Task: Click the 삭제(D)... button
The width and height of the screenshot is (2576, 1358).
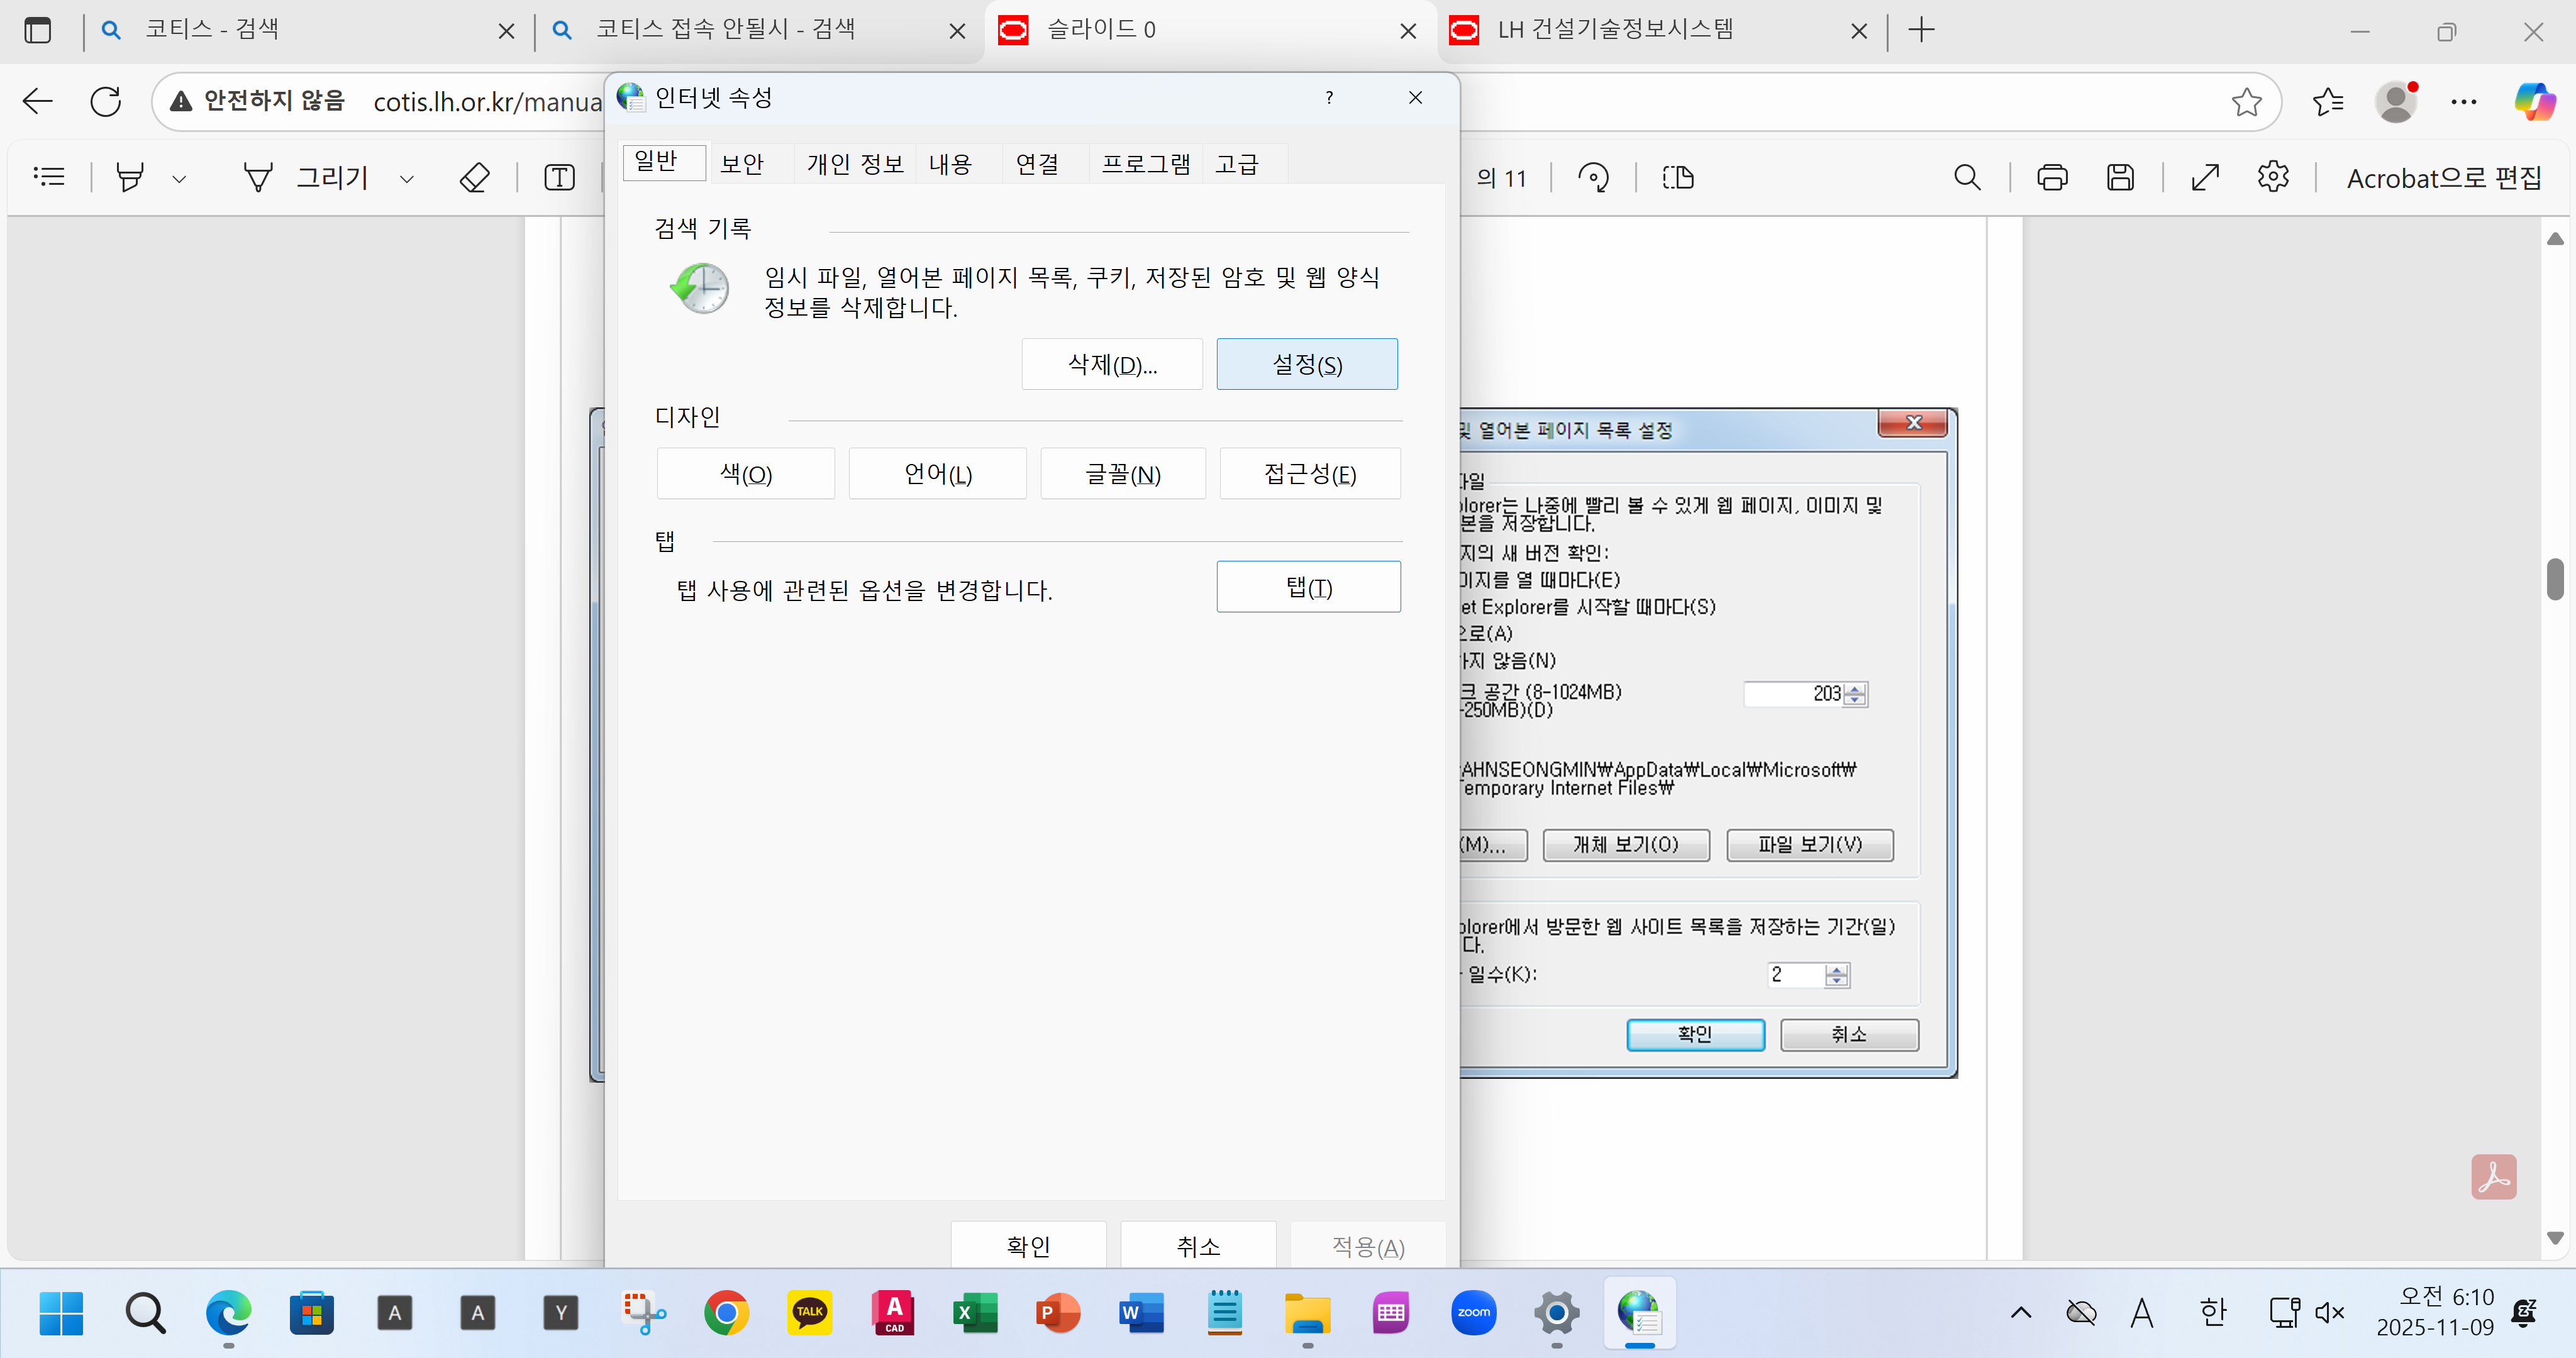Action: (x=1111, y=364)
